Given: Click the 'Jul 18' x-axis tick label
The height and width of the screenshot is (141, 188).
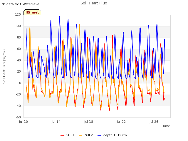Looking at the screenshot, I should point(89,122).
